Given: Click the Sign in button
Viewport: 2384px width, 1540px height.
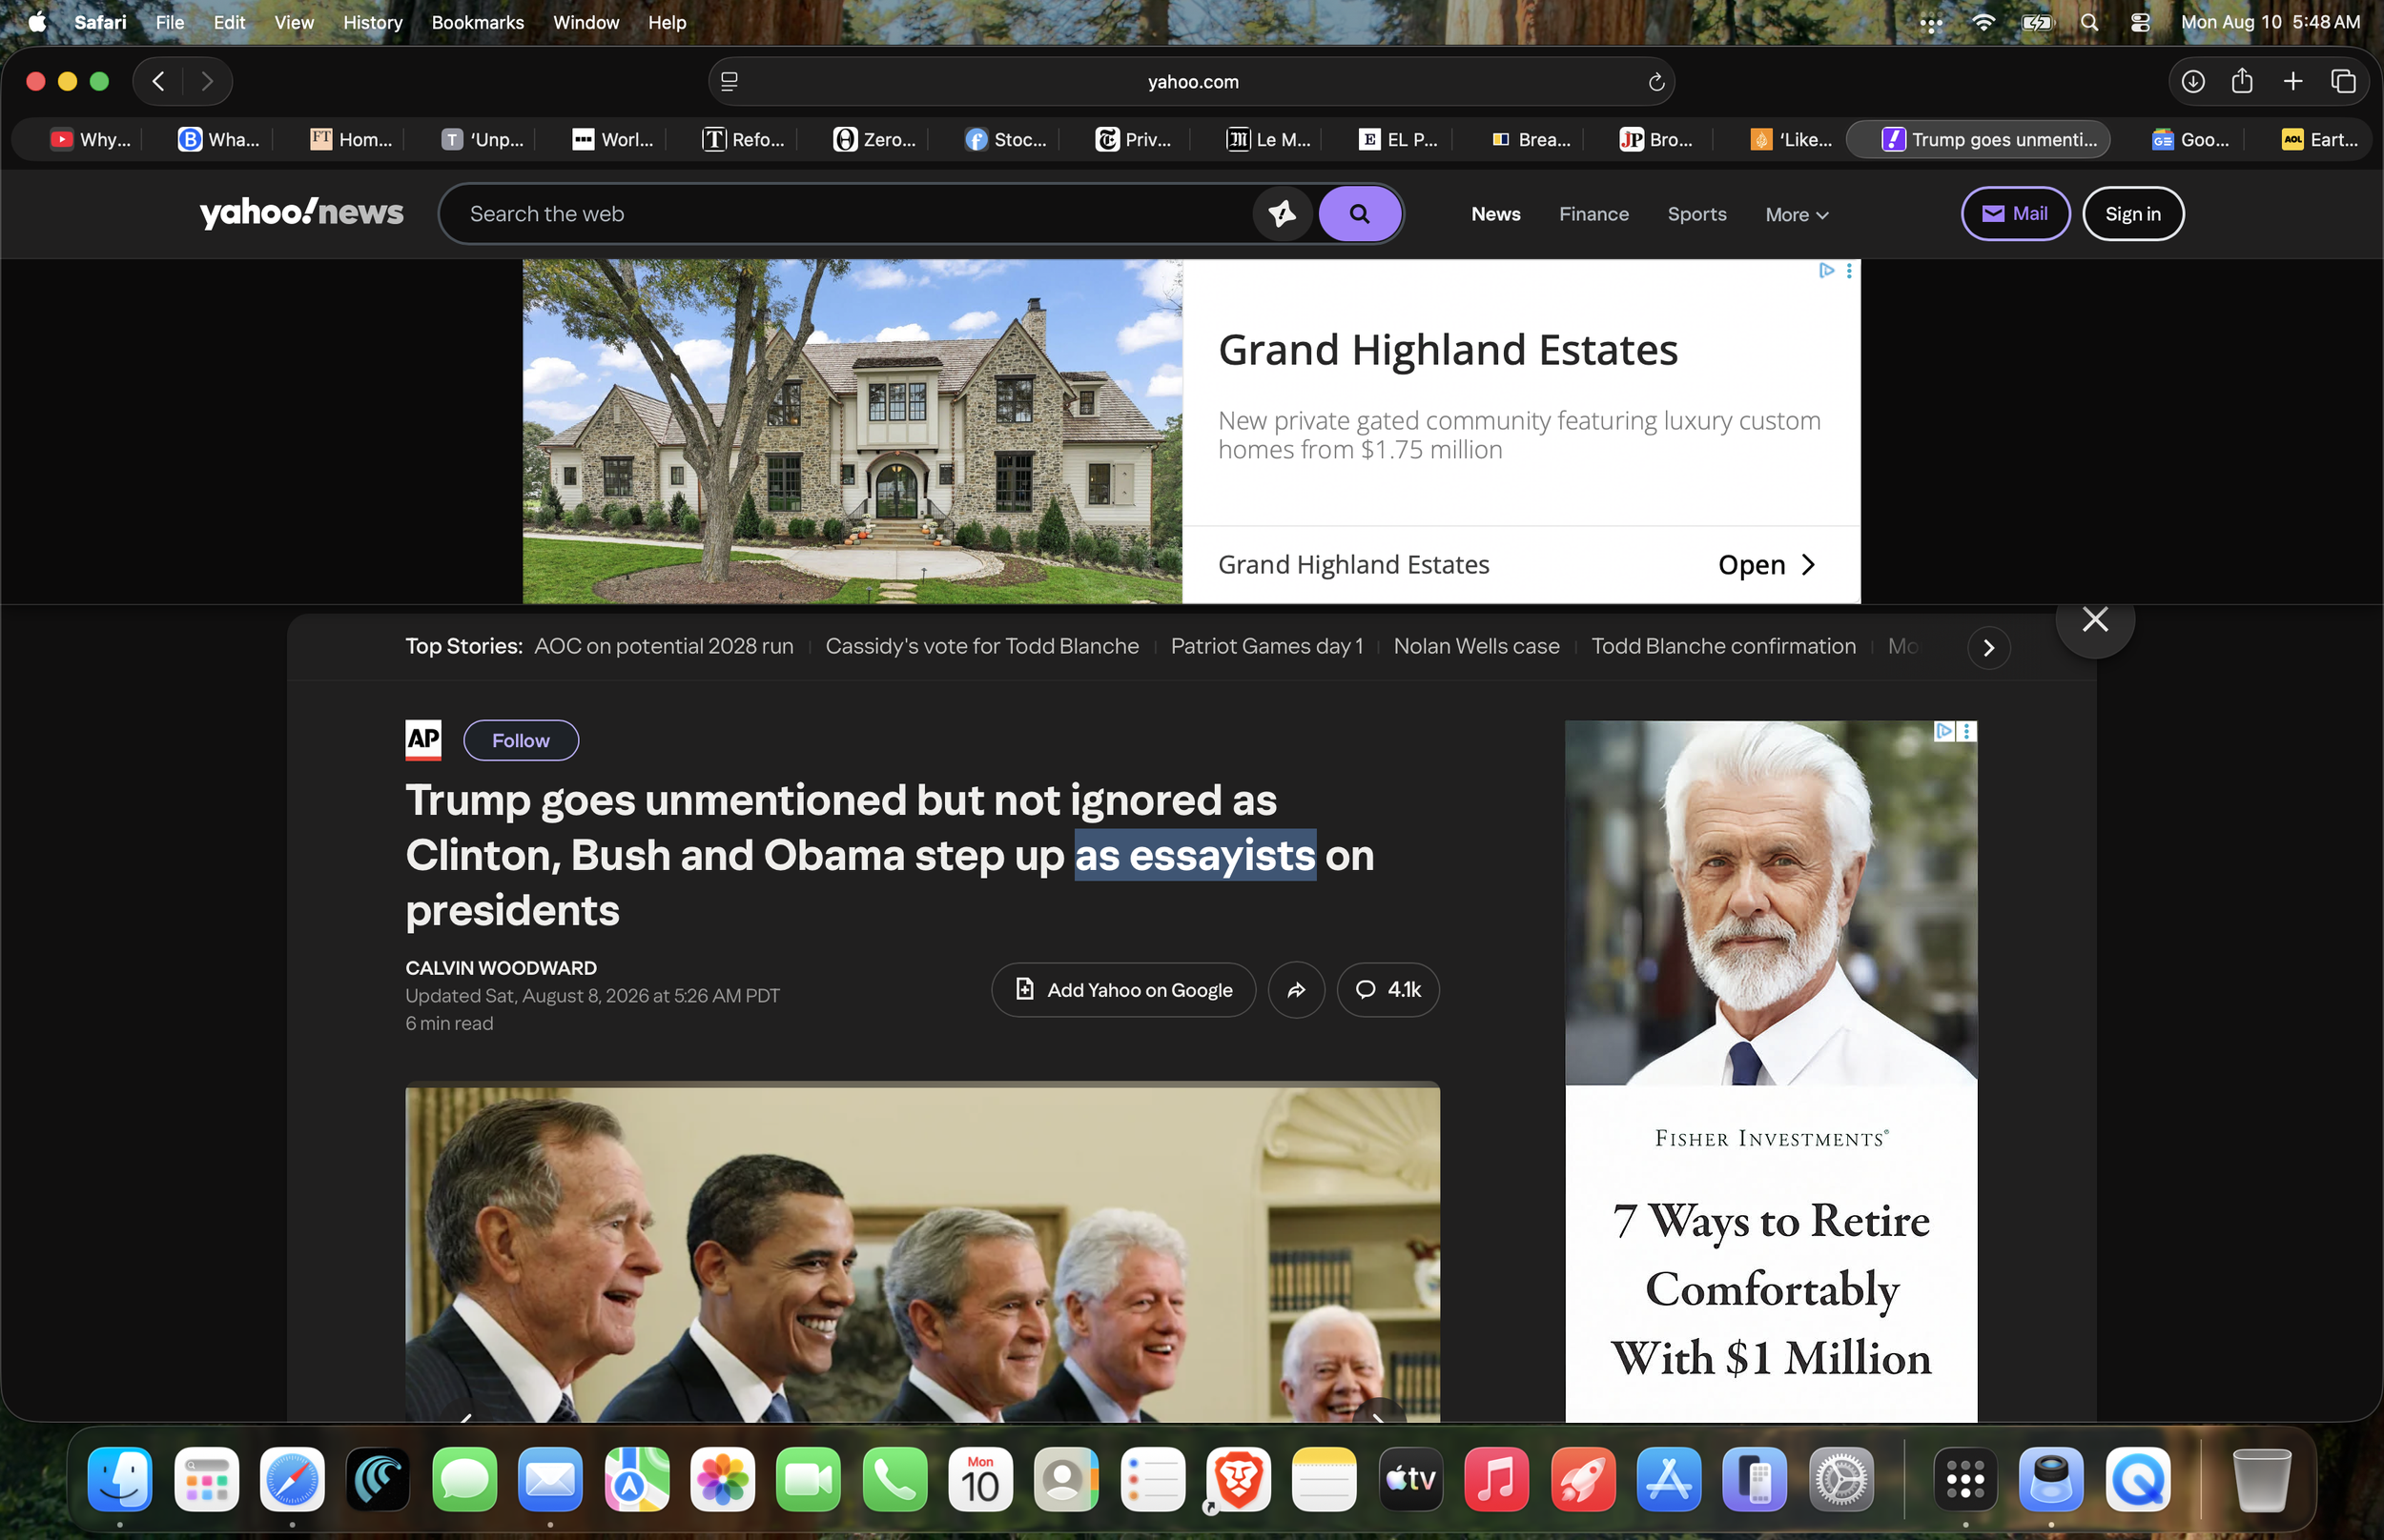Looking at the screenshot, I should (2132, 213).
